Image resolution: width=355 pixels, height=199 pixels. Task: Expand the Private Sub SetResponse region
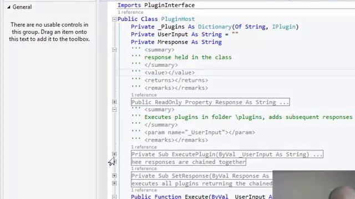(x=114, y=176)
